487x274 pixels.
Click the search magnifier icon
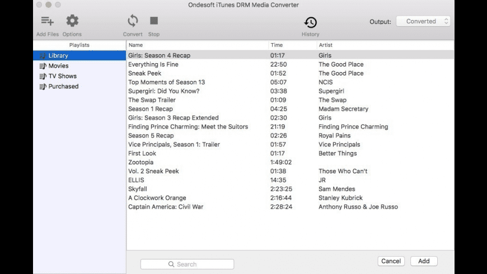(171, 264)
